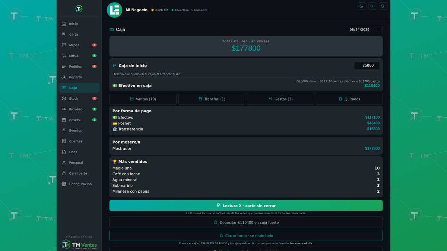Select the Efectivo payment row
This screenshot has height=251, width=447.
point(246,118)
